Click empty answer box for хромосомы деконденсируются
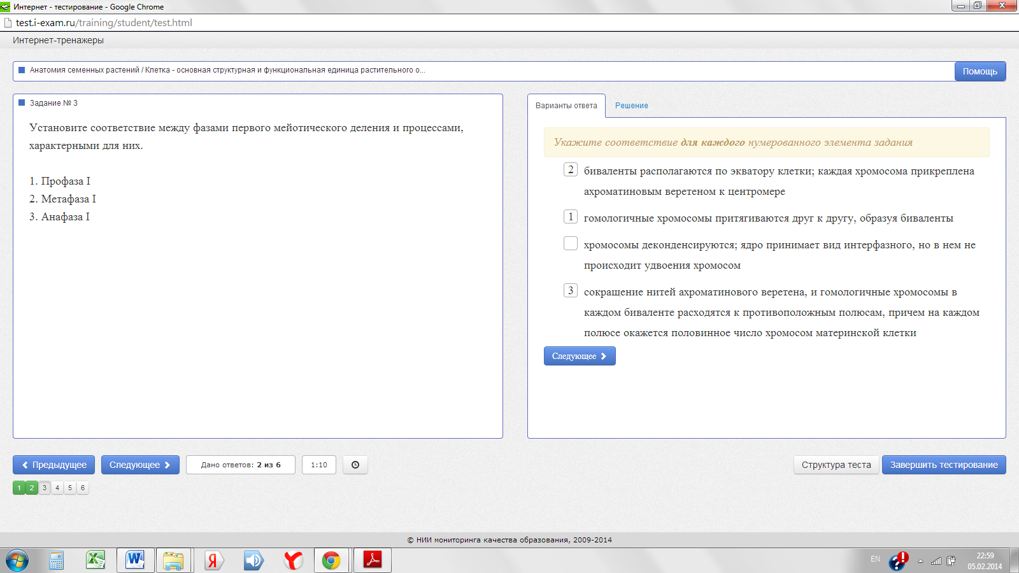The width and height of the screenshot is (1019, 573). 571,243
